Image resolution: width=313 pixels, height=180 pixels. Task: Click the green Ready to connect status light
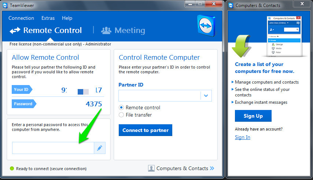(x=12, y=169)
